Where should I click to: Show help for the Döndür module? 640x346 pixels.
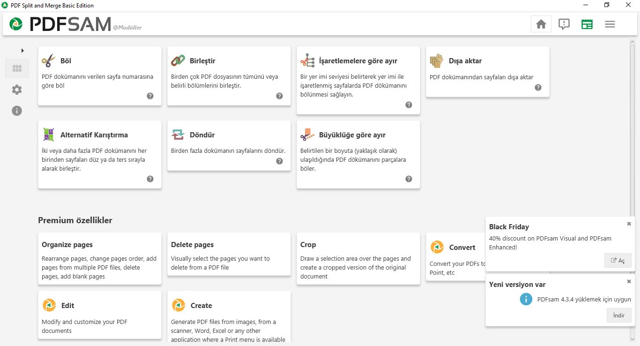pyautogui.click(x=279, y=161)
